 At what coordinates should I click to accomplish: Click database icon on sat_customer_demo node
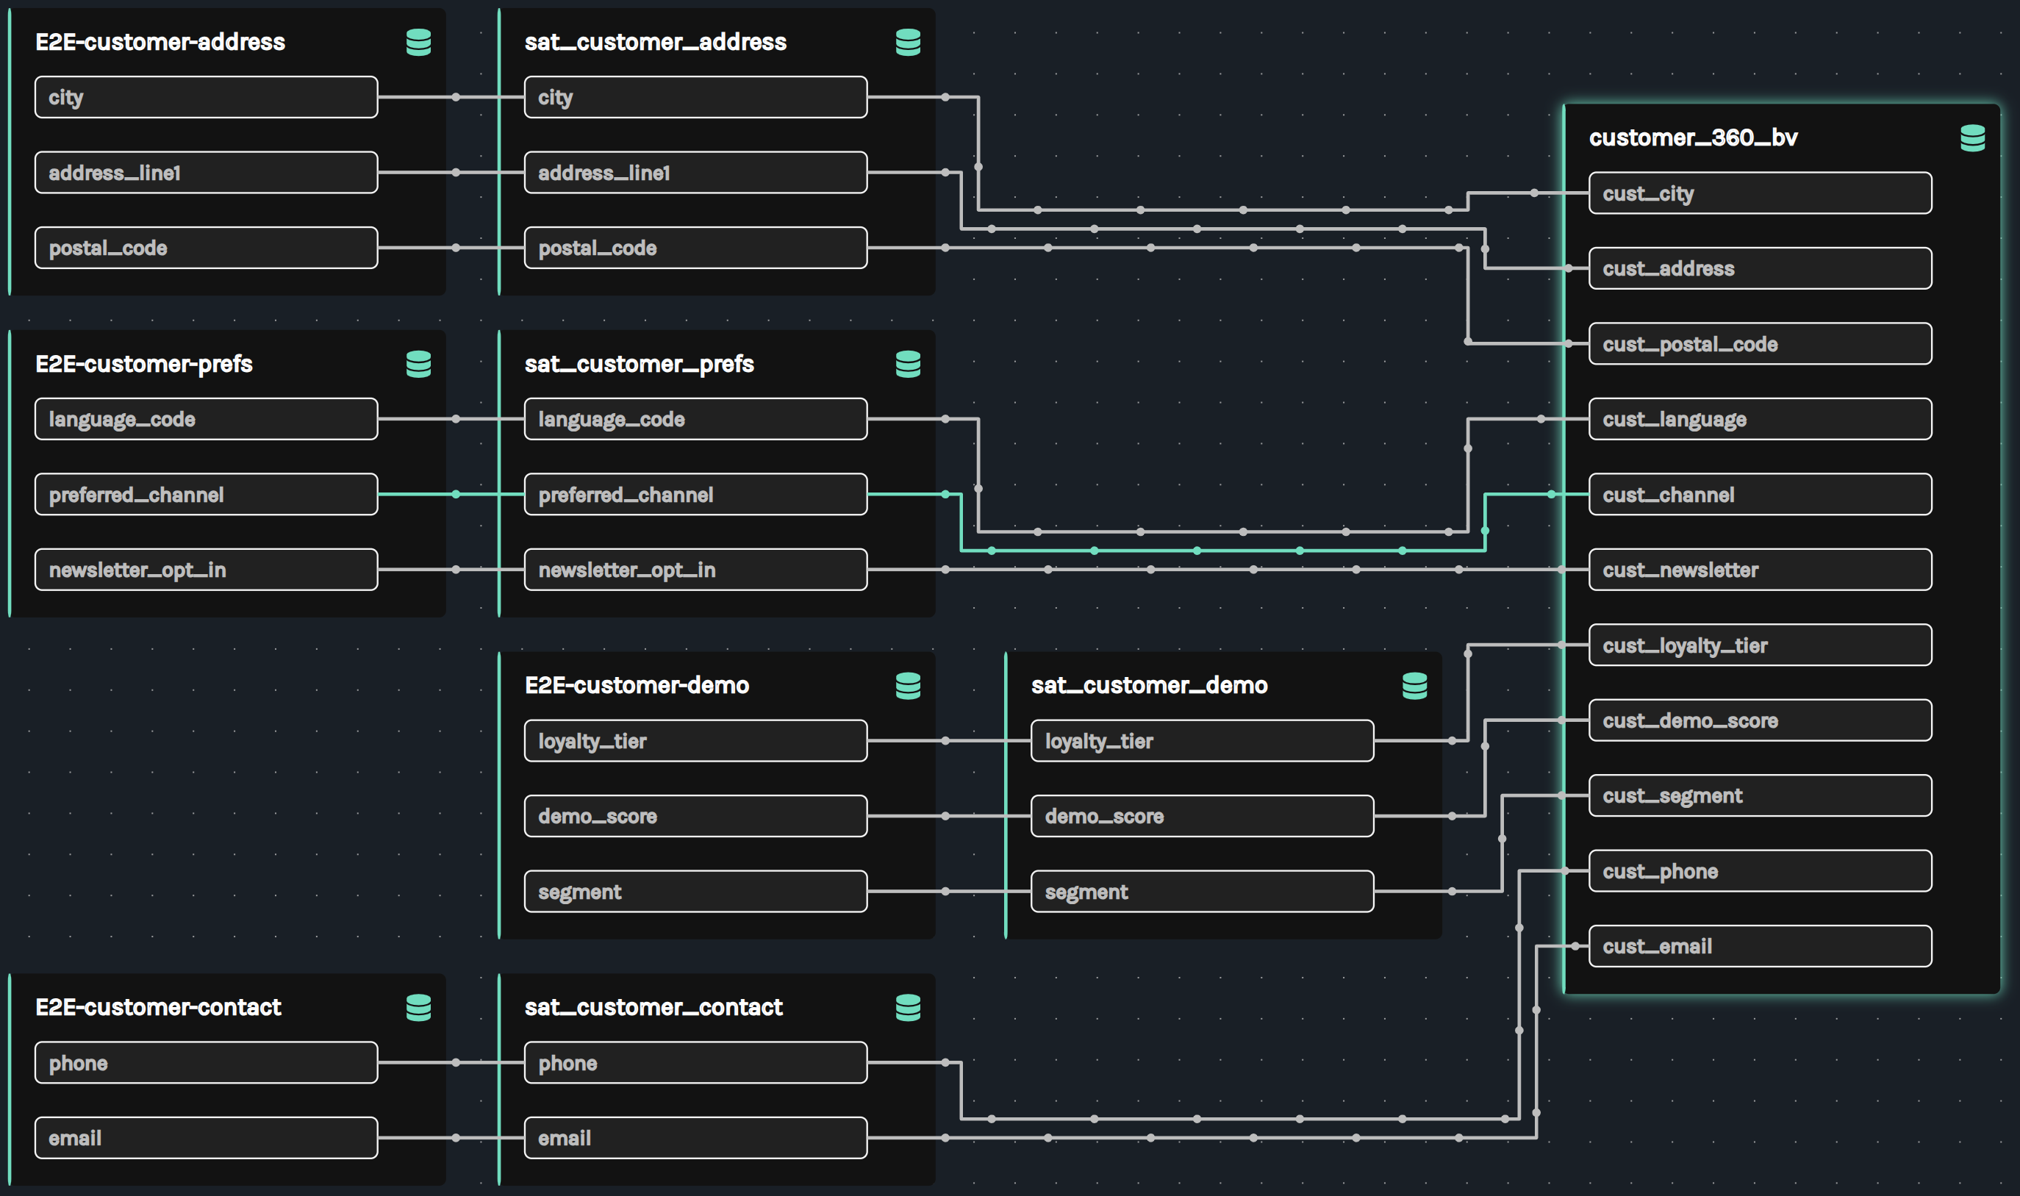tap(1415, 686)
